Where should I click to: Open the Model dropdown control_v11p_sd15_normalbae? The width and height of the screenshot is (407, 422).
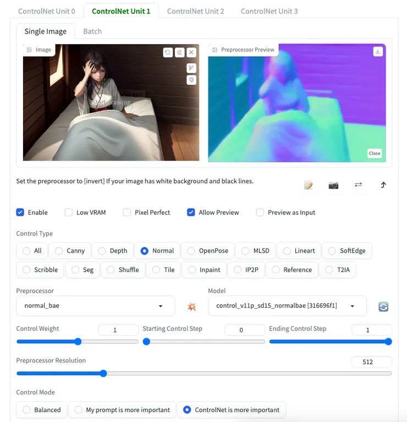click(x=287, y=306)
